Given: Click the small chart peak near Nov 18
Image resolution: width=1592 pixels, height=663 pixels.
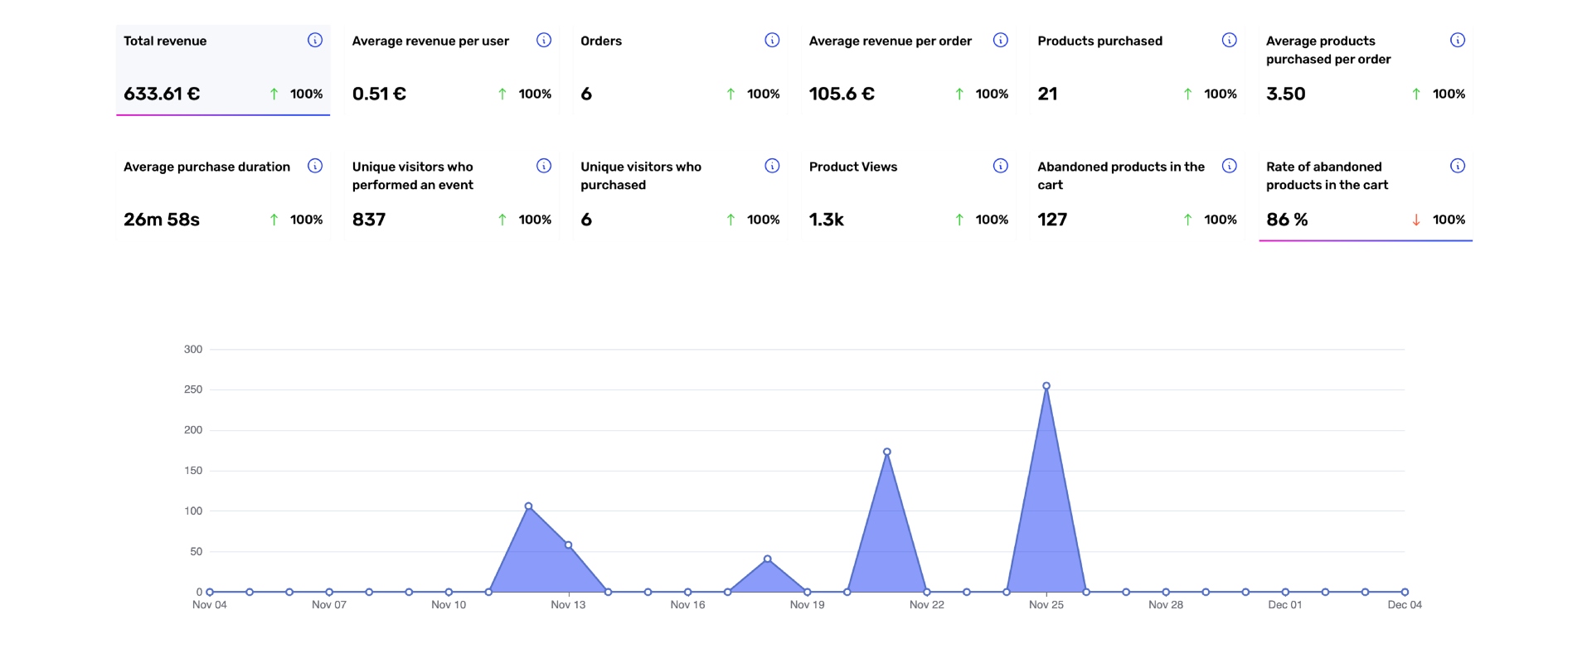Looking at the screenshot, I should (768, 559).
